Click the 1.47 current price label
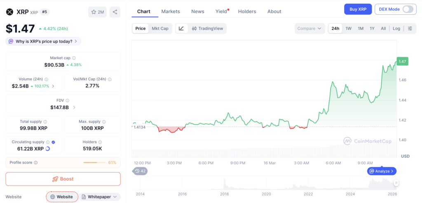Viewport: 422px width, 203px height. tap(402, 62)
